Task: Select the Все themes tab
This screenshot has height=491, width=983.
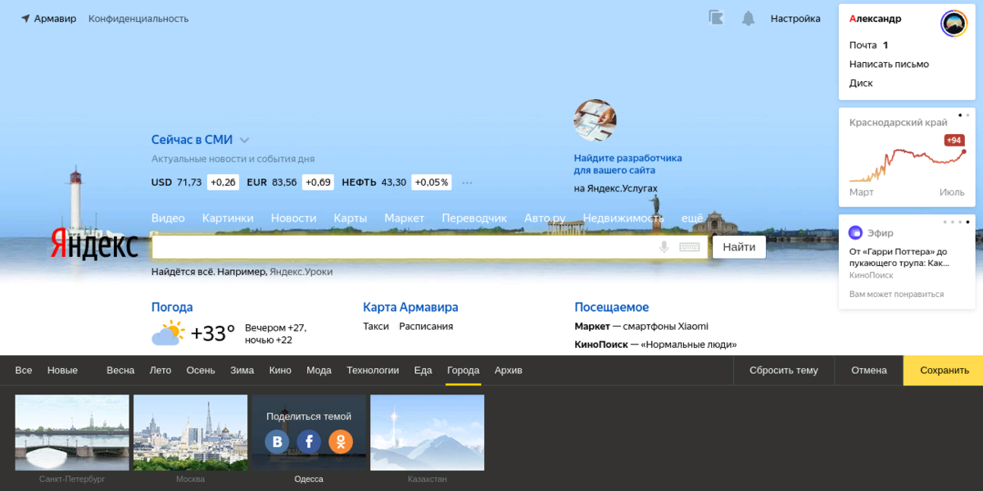Action: coord(24,370)
